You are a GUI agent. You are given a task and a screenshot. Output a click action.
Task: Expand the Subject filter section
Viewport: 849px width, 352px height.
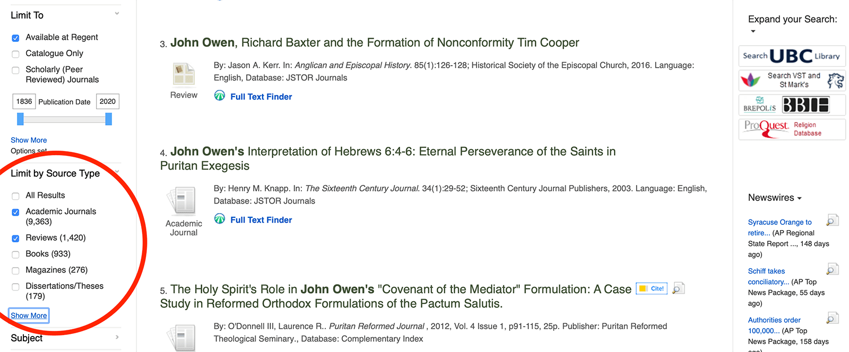[x=117, y=337]
